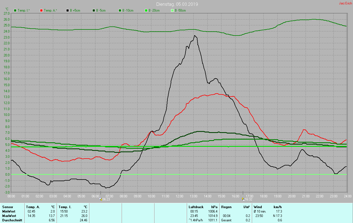This screenshot has width=353, height=223.
Task: Click the B -10cm legend square
Action: (x=120, y=10)
